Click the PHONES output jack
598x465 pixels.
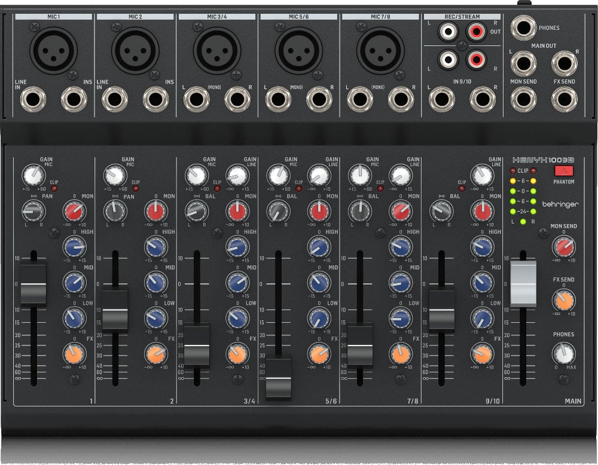[523, 28]
